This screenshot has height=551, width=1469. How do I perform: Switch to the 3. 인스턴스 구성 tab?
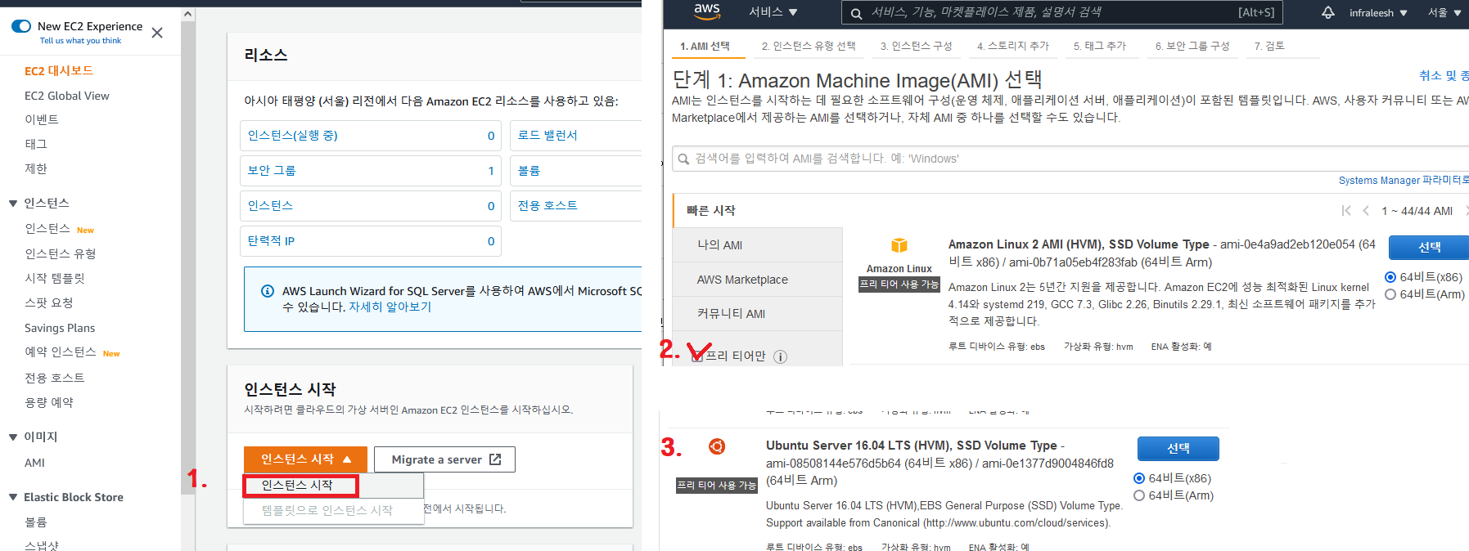tap(917, 46)
